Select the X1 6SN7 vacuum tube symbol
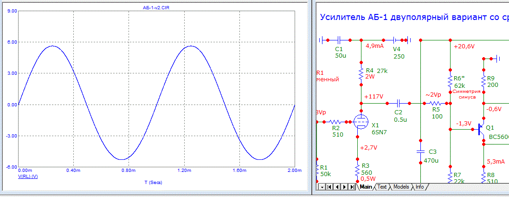This screenshot has height=197, width=509. pyautogui.click(x=360, y=123)
